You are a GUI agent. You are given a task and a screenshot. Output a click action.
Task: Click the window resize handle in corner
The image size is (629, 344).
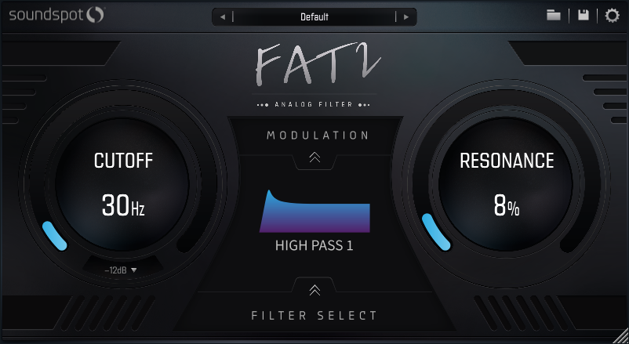point(622,337)
